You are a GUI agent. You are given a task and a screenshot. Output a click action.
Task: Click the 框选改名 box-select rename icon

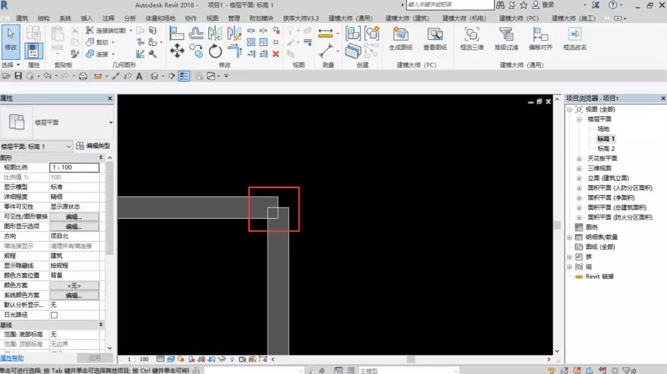575,39
